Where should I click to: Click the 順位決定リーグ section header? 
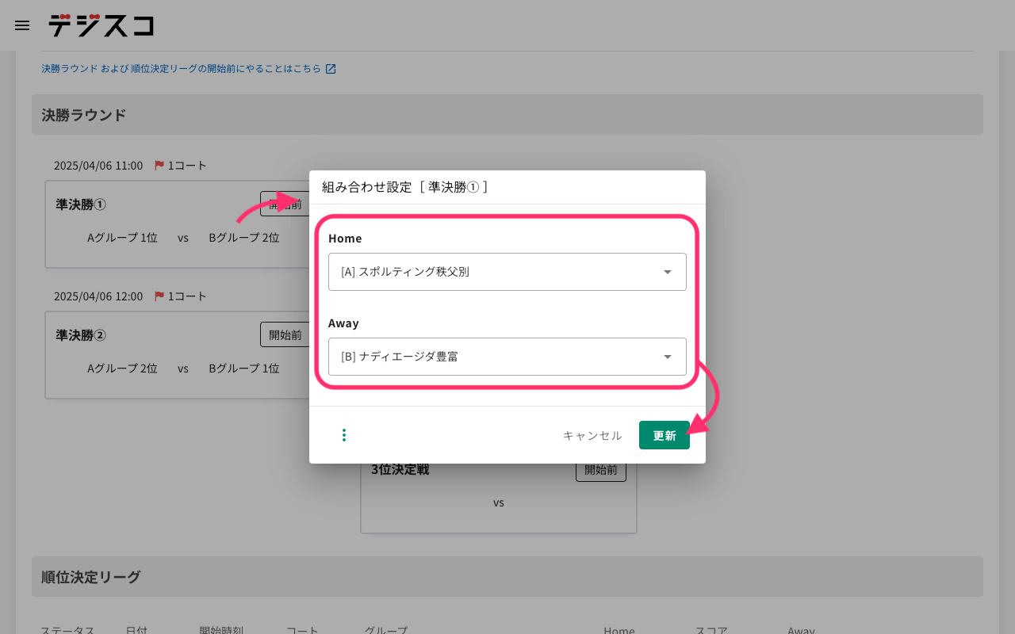click(91, 577)
